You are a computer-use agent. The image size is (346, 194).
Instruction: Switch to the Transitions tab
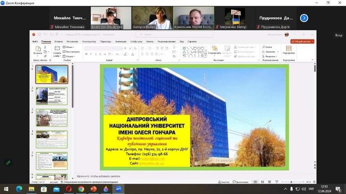105,41
